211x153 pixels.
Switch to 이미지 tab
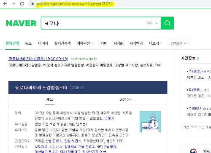pos(43,43)
